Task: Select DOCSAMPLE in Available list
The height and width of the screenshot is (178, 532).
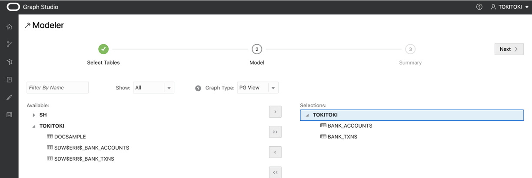Action: click(70, 137)
